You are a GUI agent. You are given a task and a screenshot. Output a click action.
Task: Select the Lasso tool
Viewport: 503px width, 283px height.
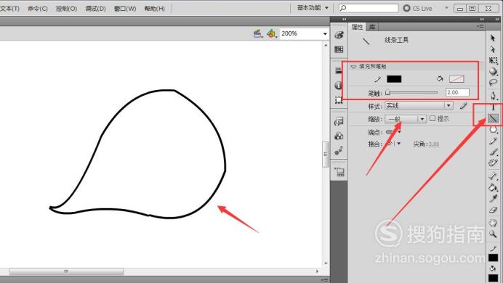[493, 83]
